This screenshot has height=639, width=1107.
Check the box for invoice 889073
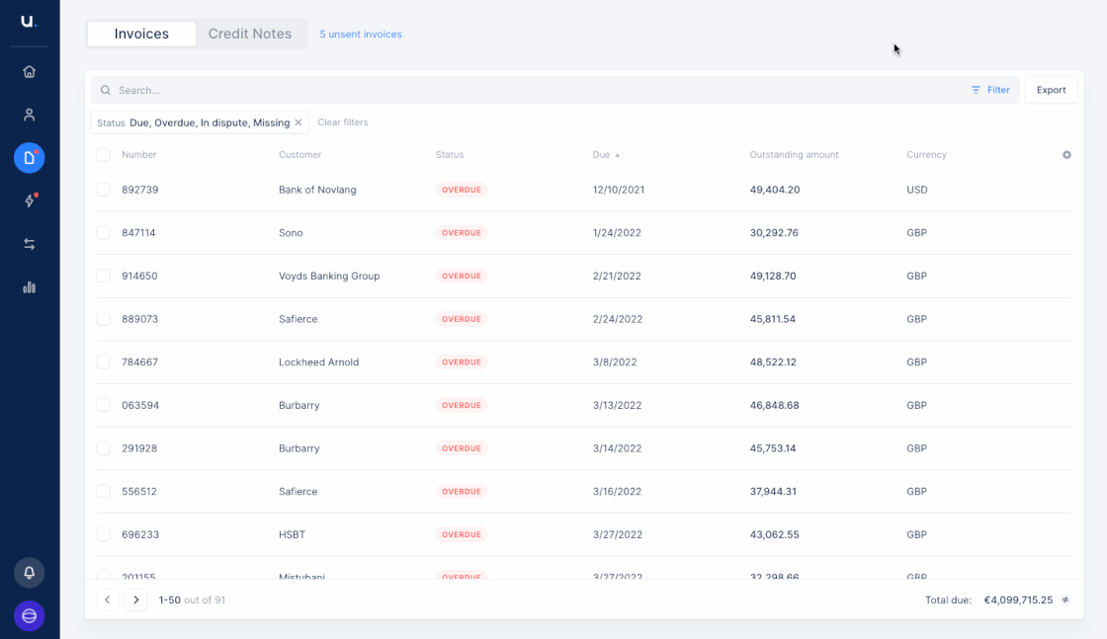(103, 319)
